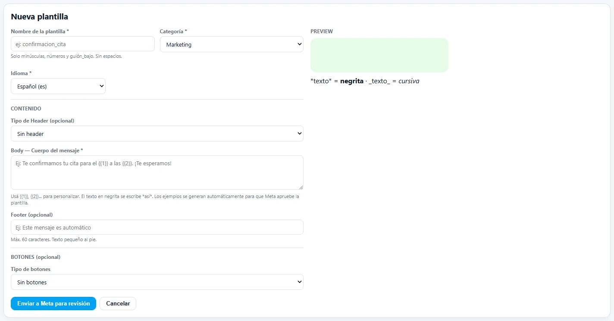Viewport: 614px width, 321px height.
Task: Click the 'Tipo de Header (opcional)' label
Action: click(x=43, y=121)
